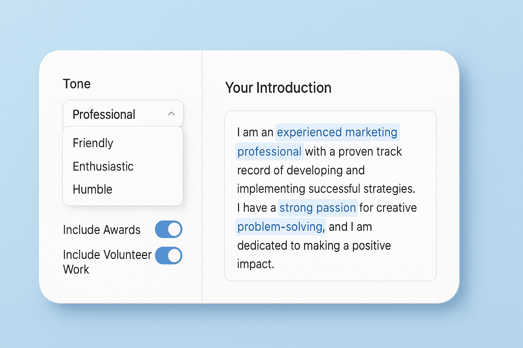Click the "implementing successful strategies" line
The height and width of the screenshot is (348, 523).
click(x=326, y=189)
